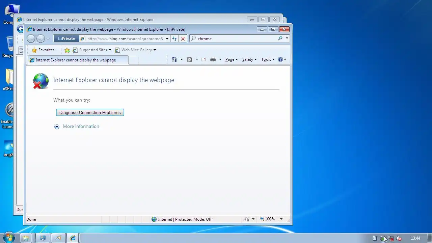Expand the address bar autocomplete dropdown
432x243 pixels.
pos(167,39)
